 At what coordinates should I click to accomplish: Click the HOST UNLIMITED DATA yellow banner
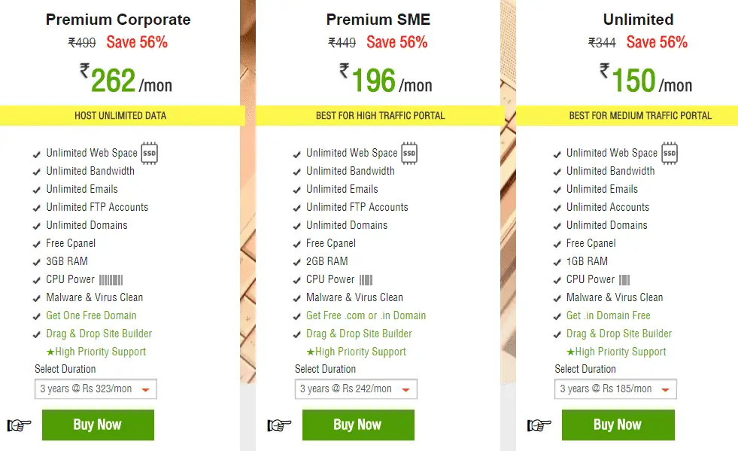pyautogui.click(x=120, y=116)
